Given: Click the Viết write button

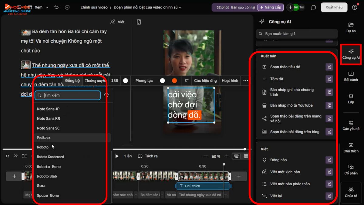Looking at the screenshot, I should [x=117, y=22].
